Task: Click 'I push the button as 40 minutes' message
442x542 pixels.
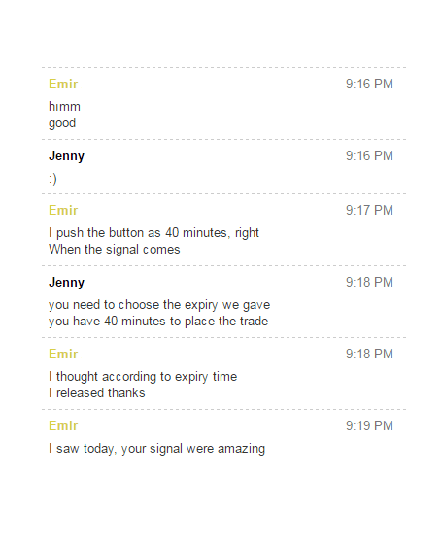Action: 153,232
